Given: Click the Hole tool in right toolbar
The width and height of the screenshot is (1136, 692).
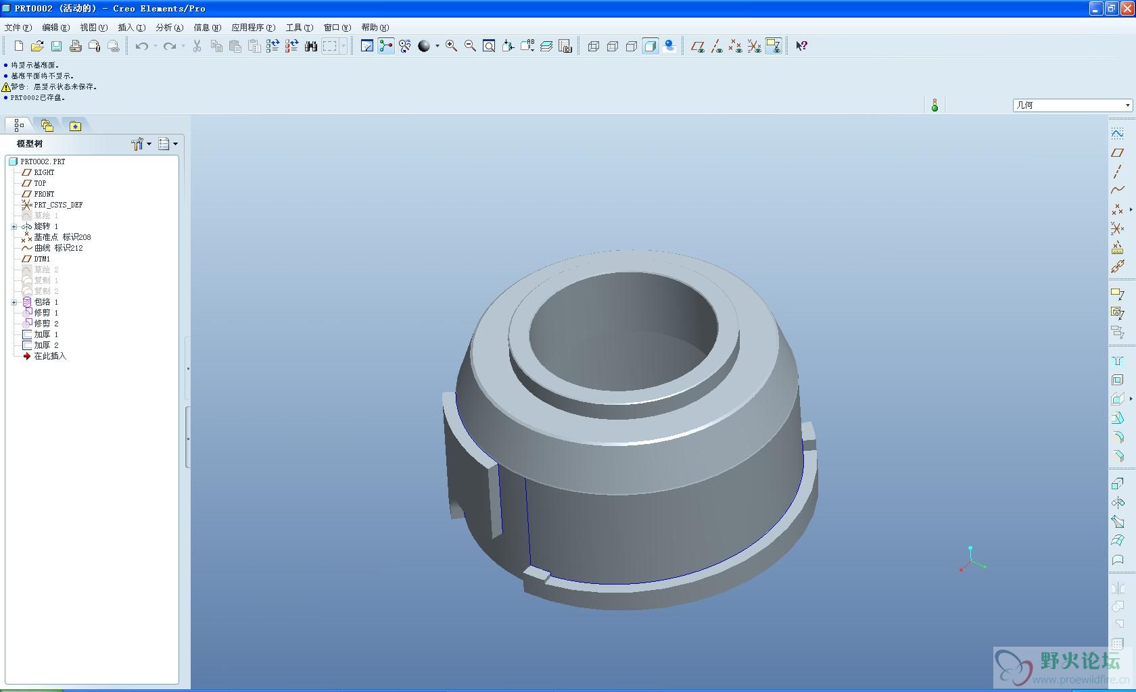Looking at the screenshot, I should click(x=1118, y=361).
